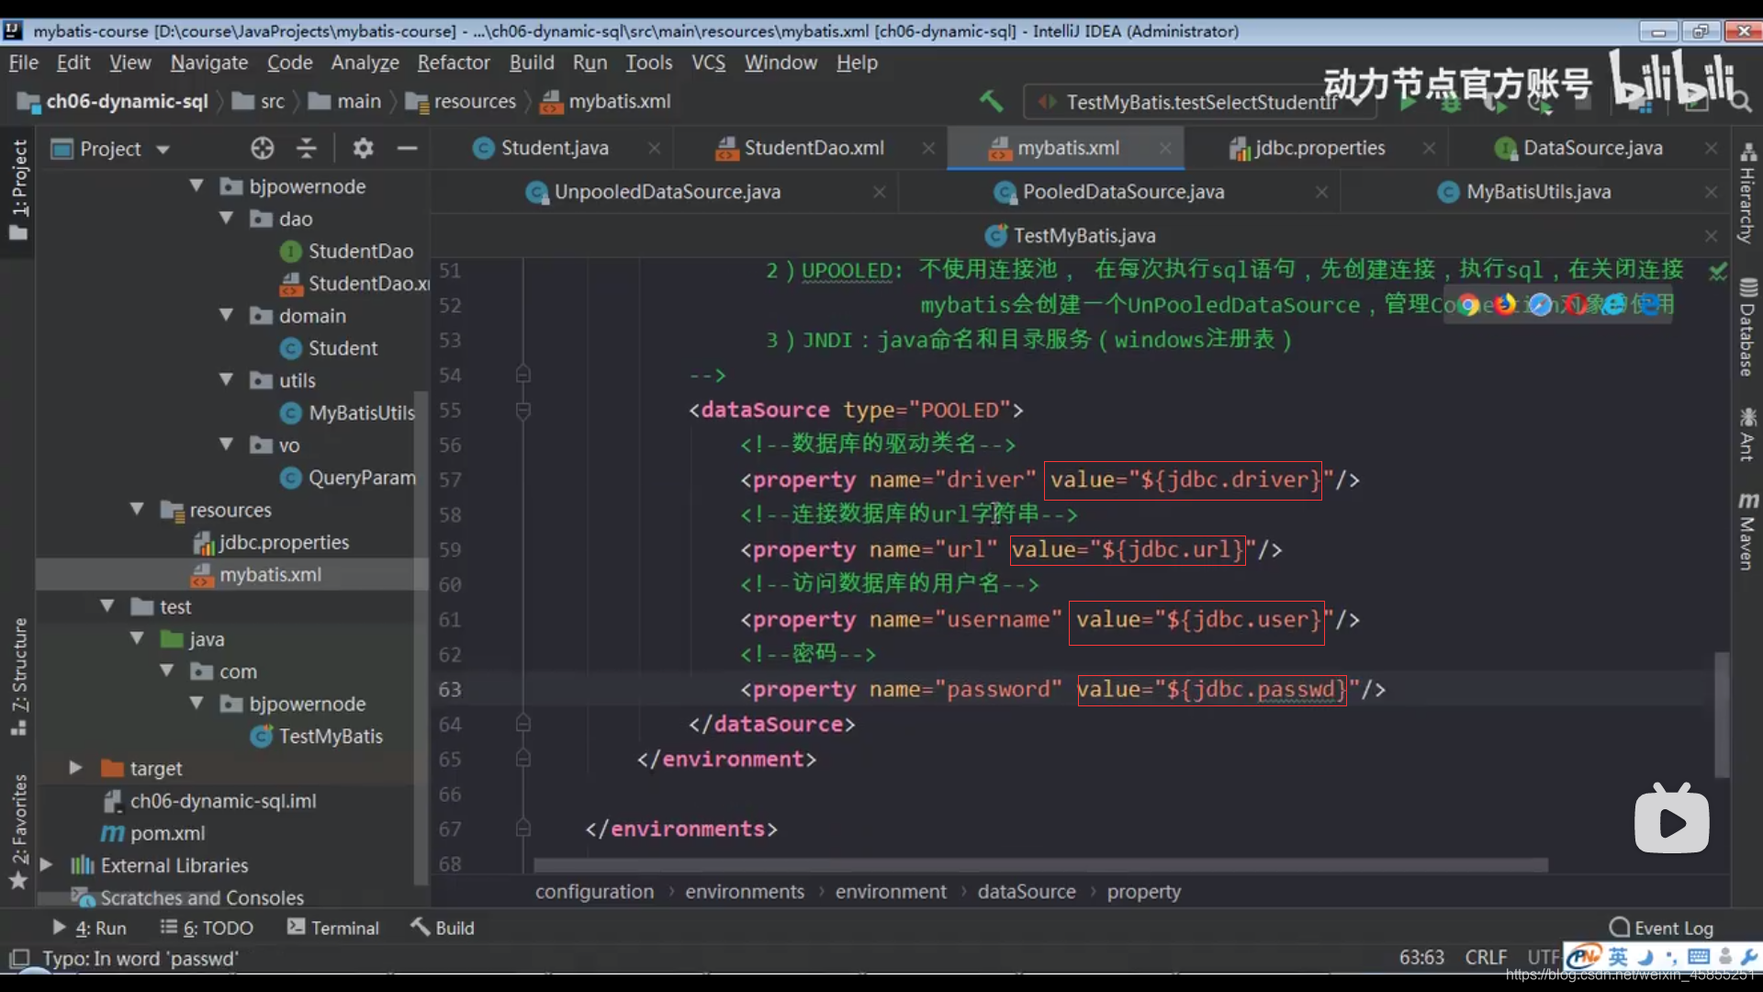
Task: Open the Hierarchy tool window
Action: 1747,192
